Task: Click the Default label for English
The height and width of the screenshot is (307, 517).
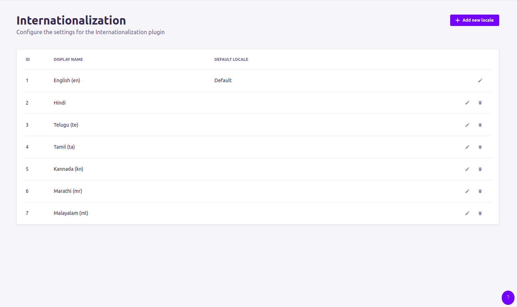Action: tap(223, 80)
